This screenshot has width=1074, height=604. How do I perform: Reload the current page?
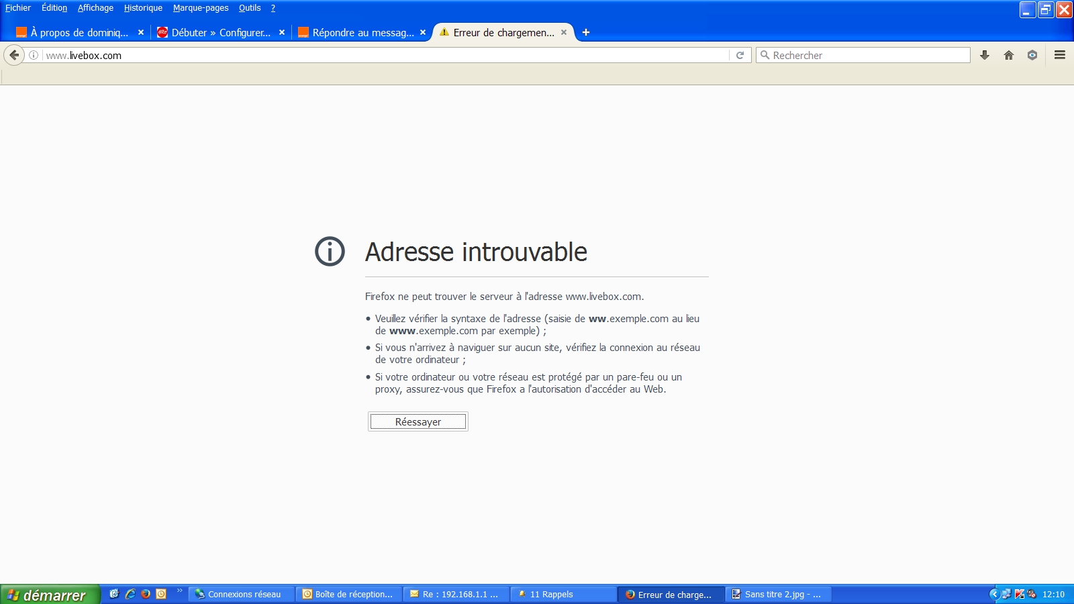click(740, 55)
